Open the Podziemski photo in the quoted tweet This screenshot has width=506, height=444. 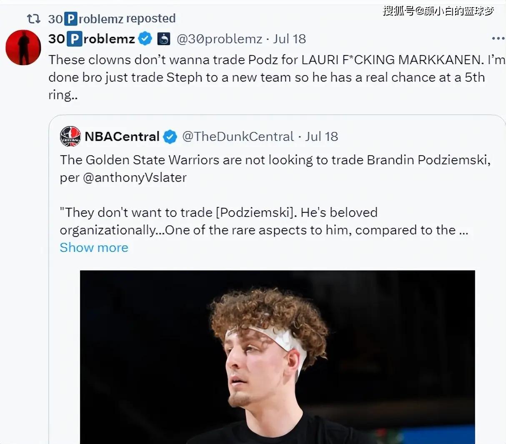tap(278, 357)
